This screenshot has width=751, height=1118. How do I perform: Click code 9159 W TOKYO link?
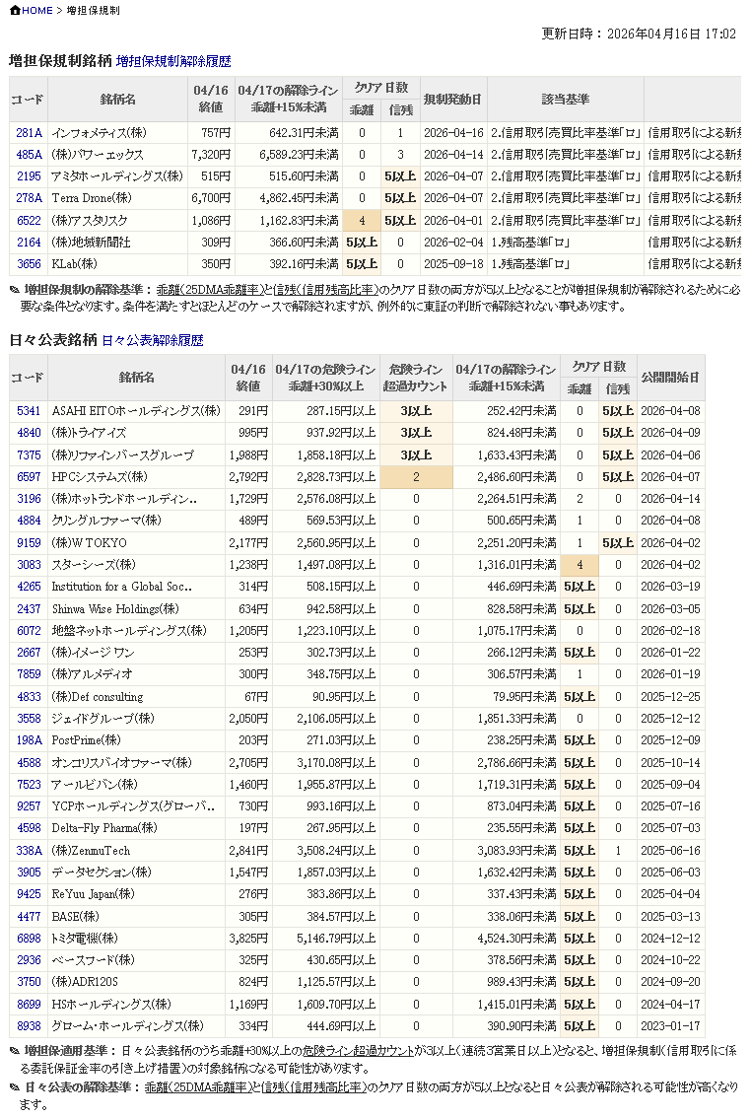(29, 543)
